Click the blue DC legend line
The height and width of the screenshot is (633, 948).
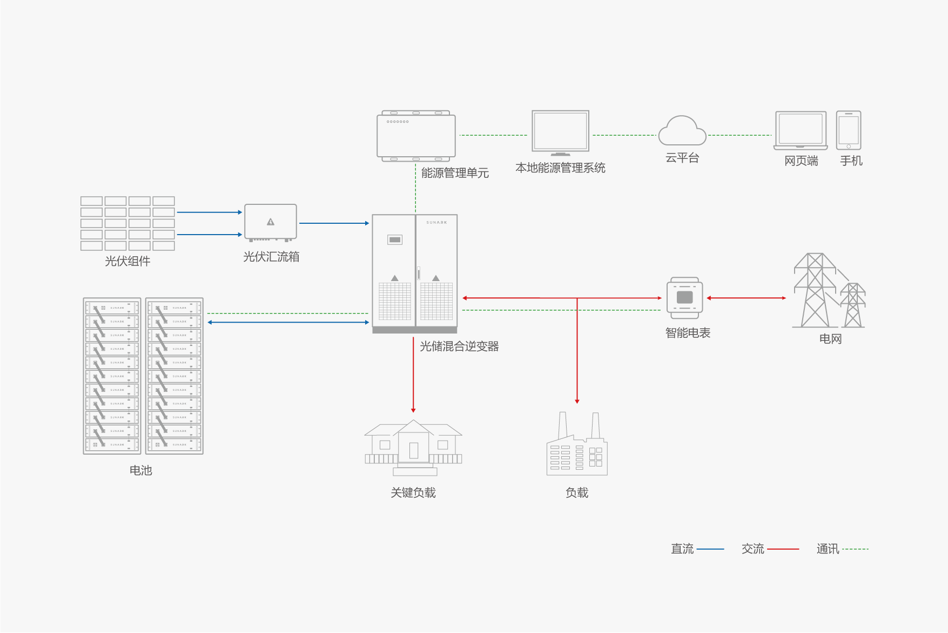[x=710, y=549]
